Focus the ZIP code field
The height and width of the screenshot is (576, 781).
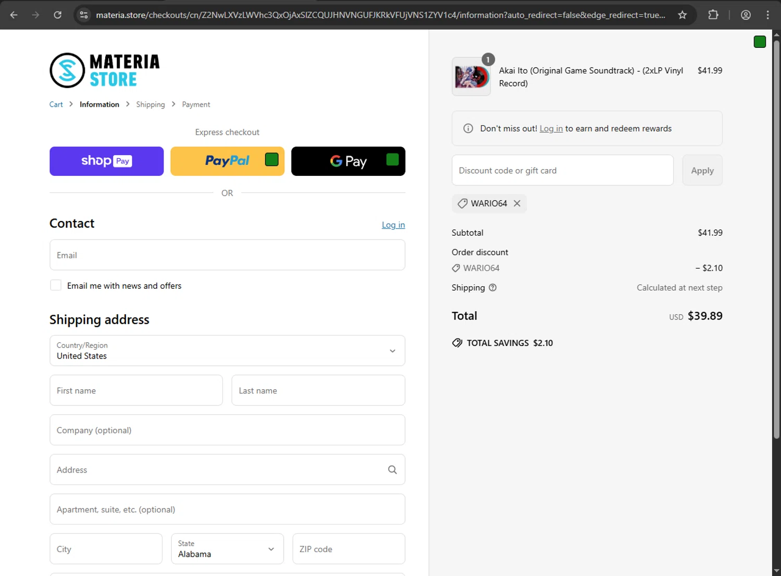pos(349,549)
